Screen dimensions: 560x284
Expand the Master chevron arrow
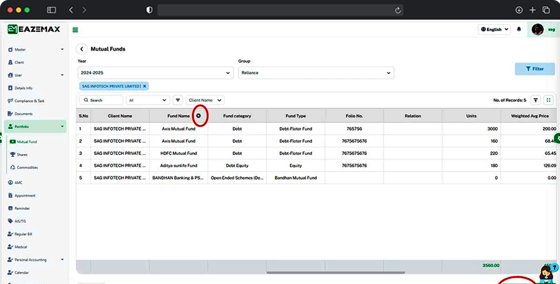(62, 49)
